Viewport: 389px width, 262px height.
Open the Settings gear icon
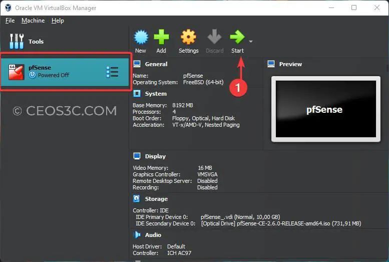(188, 37)
